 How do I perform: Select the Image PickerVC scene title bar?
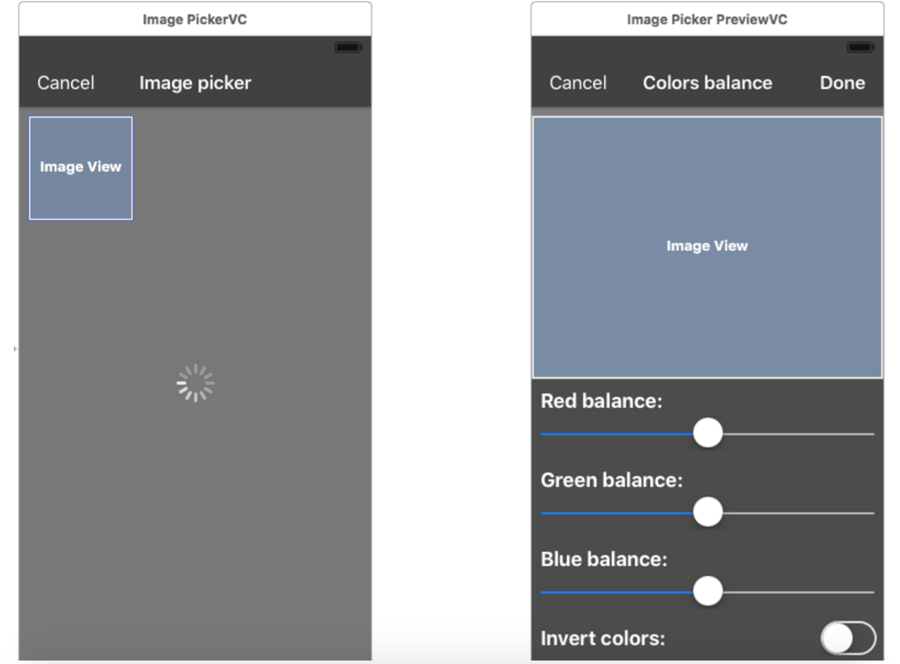coord(195,19)
